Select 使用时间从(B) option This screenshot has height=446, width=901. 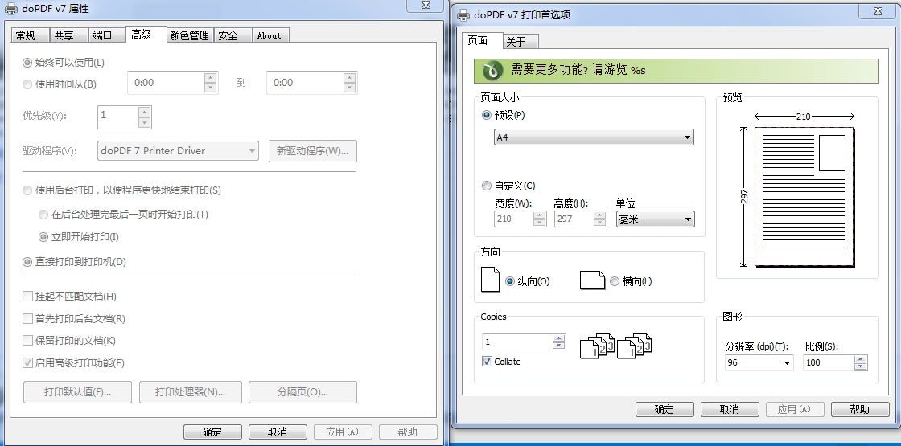(x=27, y=84)
